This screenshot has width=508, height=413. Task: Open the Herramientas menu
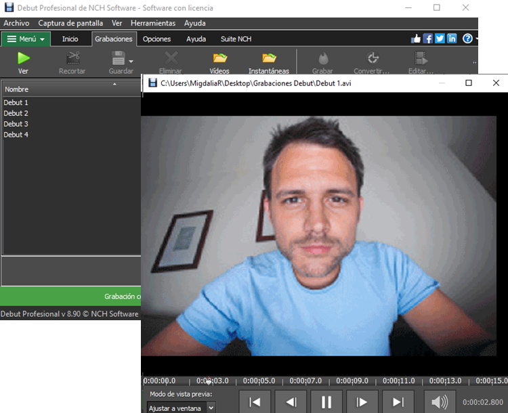point(153,23)
